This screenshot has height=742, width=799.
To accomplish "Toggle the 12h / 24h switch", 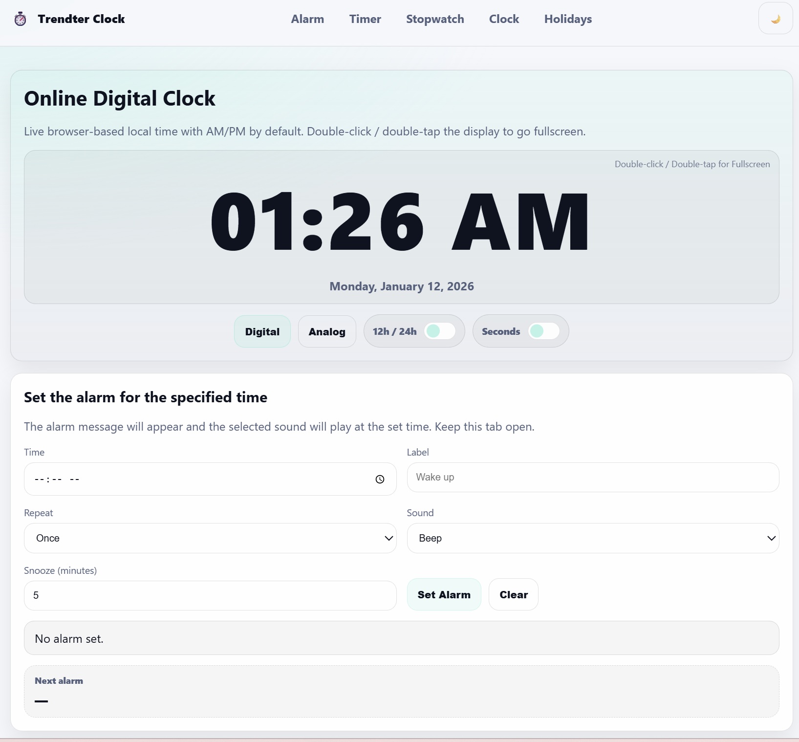I will click(x=440, y=331).
